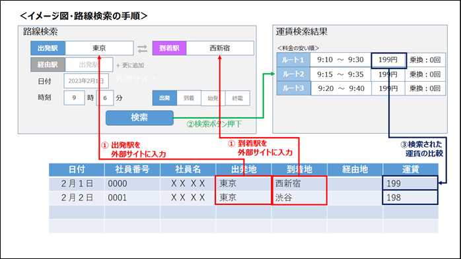Image resolution: width=461 pixels, height=259 pixels.
Task: Select the ルート1 result row label
Action: [x=293, y=60]
